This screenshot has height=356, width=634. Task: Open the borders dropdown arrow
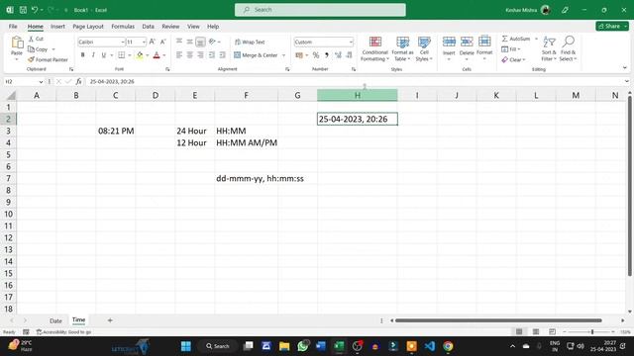[130, 55]
